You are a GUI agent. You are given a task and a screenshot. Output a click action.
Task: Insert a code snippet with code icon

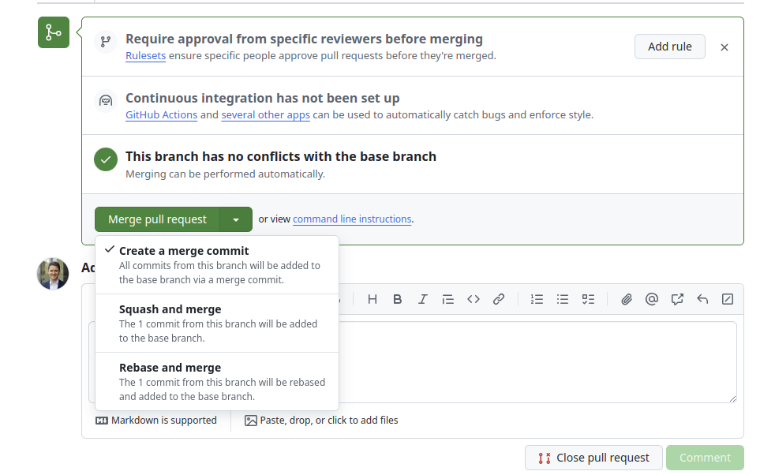(474, 299)
